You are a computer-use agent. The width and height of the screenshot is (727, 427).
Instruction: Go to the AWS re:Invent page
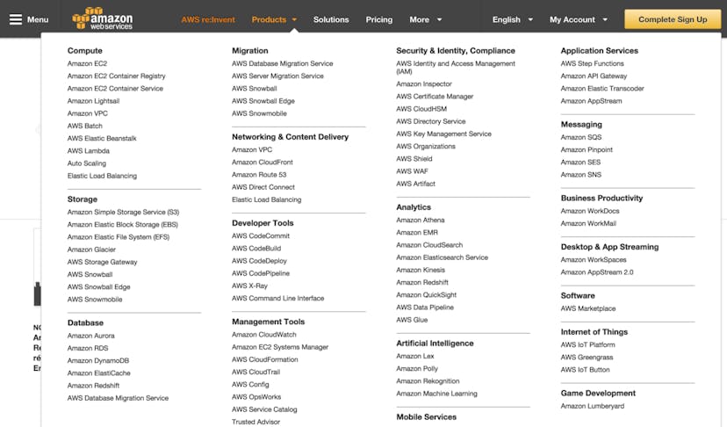(208, 19)
